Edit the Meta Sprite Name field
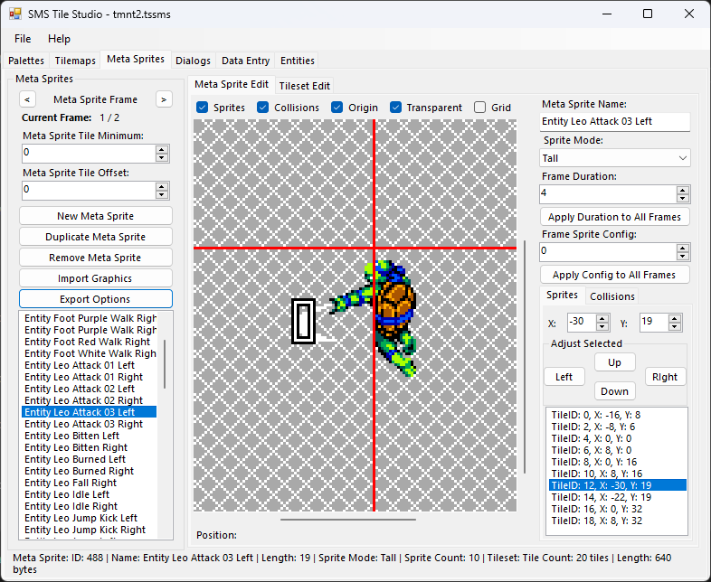 coord(615,121)
